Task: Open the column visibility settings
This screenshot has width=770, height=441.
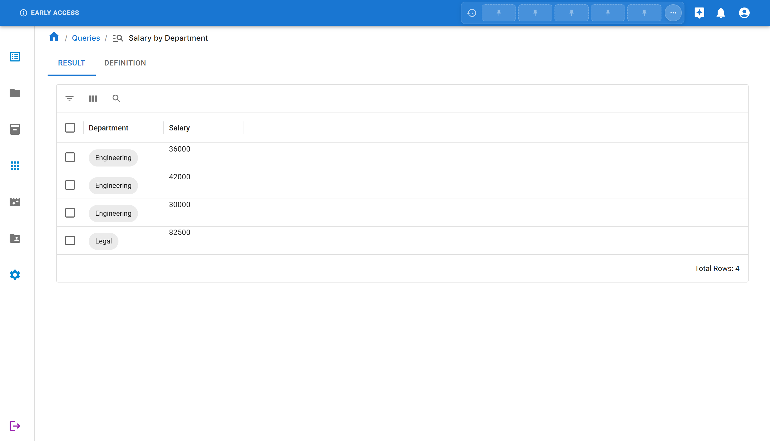Action: point(93,98)
